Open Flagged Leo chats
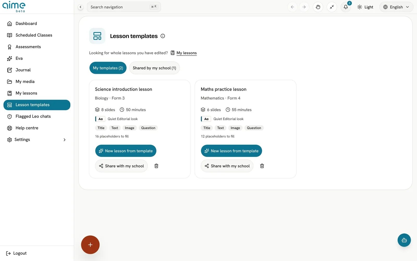This screenshot has width=417, height=261. pos(37,116)
